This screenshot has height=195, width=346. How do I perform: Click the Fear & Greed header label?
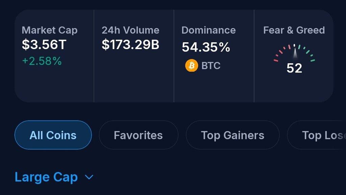(294, 30)
